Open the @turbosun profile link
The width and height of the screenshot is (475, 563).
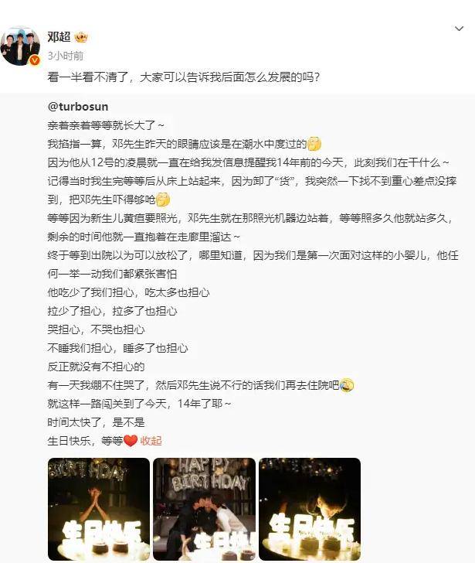78,107
